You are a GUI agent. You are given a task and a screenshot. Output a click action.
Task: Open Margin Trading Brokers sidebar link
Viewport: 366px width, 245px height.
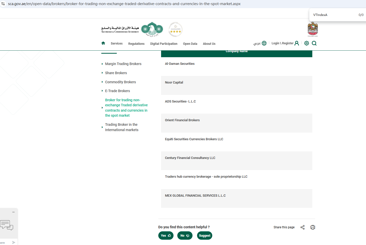(123, 64)
